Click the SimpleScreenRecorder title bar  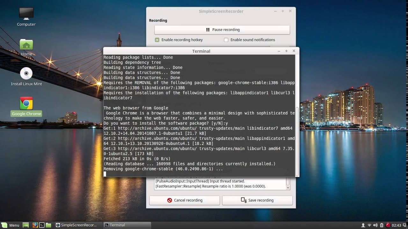221,11
